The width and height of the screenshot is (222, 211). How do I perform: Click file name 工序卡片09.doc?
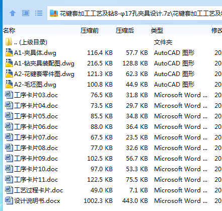coord(36,159)
